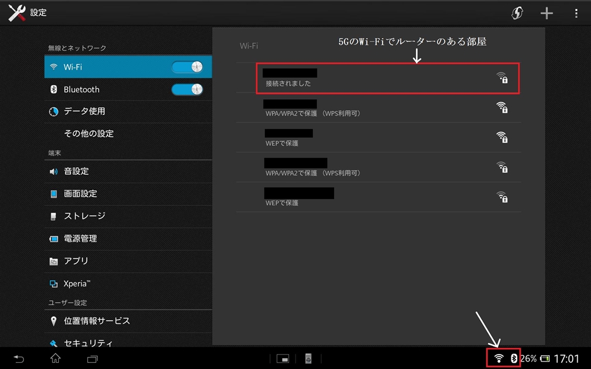The height and width of the screenshot is (369, 591).
Task: Open 電源管理 power management
Action: 128,239
